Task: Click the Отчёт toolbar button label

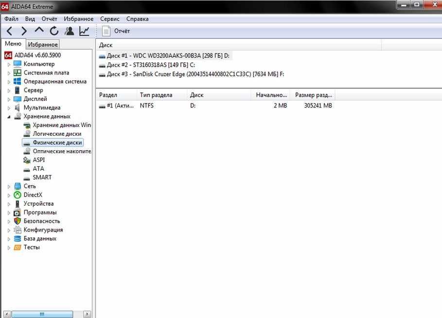Action: coord(122,31)
